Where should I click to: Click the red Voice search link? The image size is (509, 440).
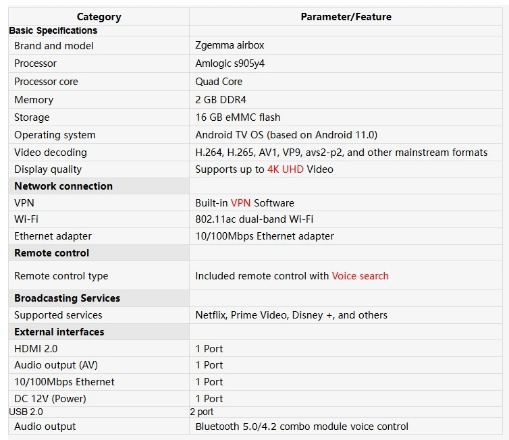coord(360,275)
